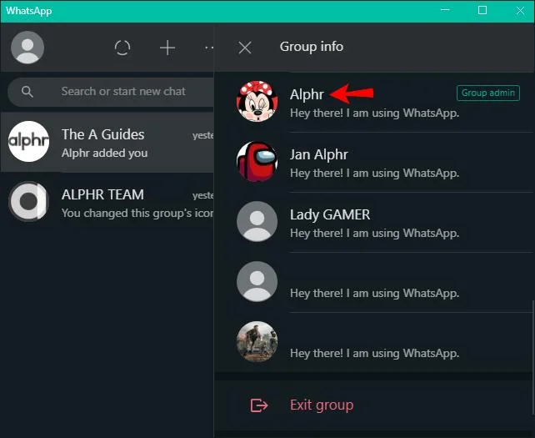Select the unnamed participant with default avatar
This screenshot has height=438, width=535.
click(374, 282)
